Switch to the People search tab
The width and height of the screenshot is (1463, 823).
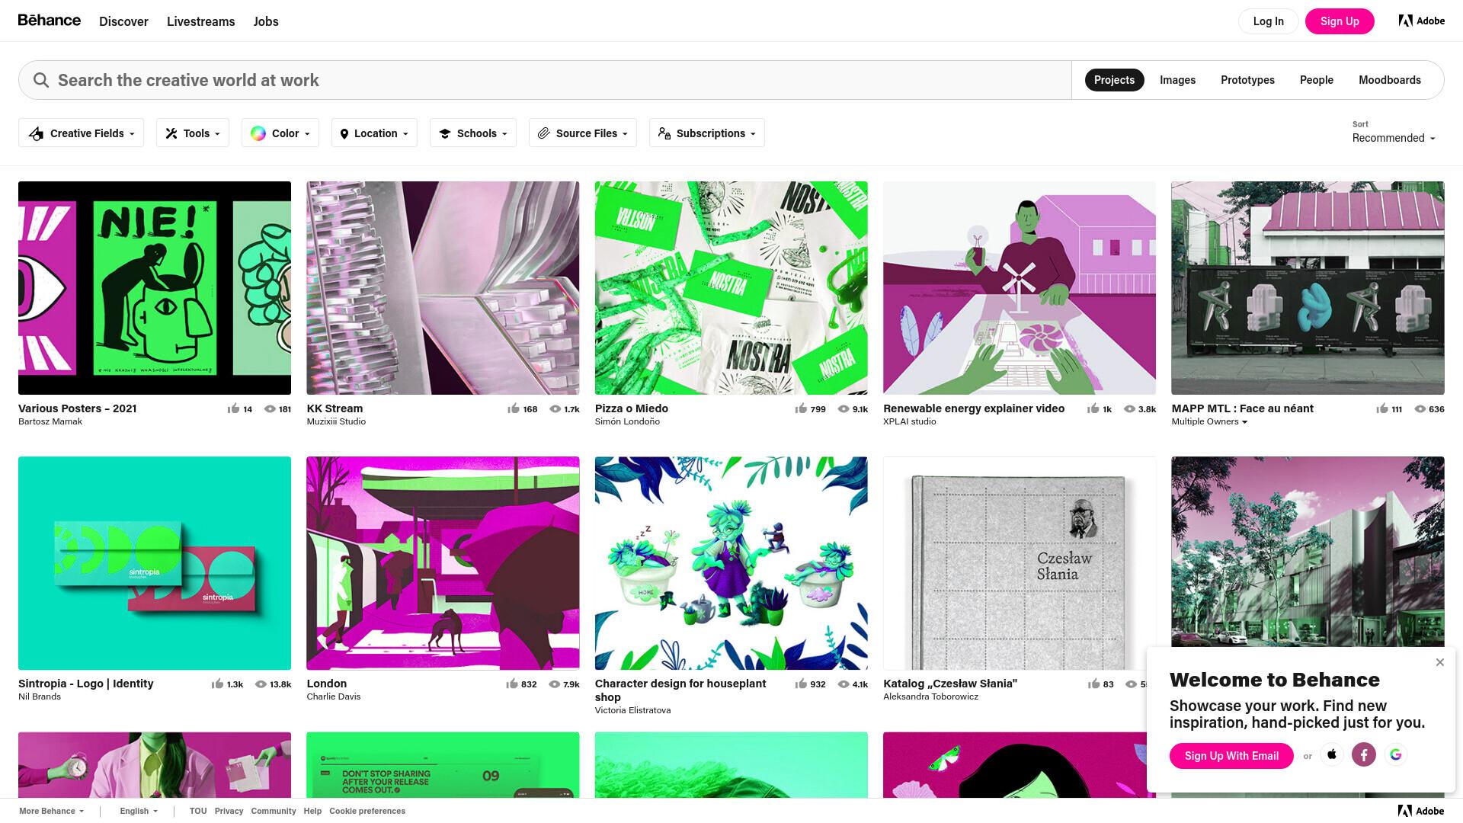(x=1316, y=80)
